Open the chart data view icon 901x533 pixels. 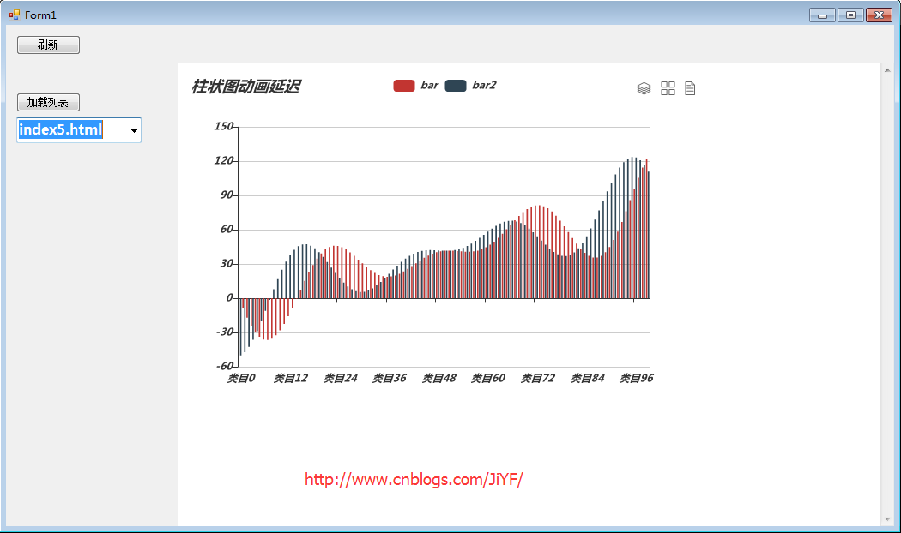690,88
